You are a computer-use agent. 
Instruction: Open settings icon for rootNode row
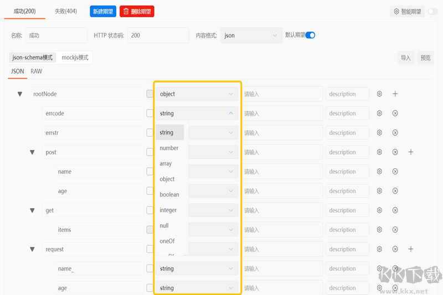pyautogui.click(x=379, y=94)
